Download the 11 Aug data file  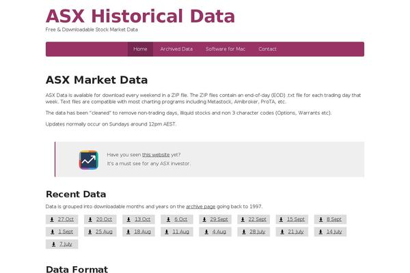[x=177, y=232]
